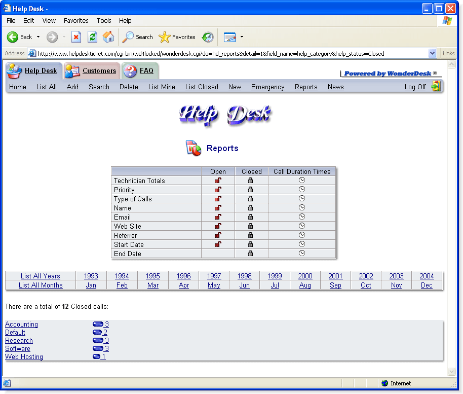
Task: Click the clock icon for Start Date durations
Action: pyautogui.click(x=302, y=244)
